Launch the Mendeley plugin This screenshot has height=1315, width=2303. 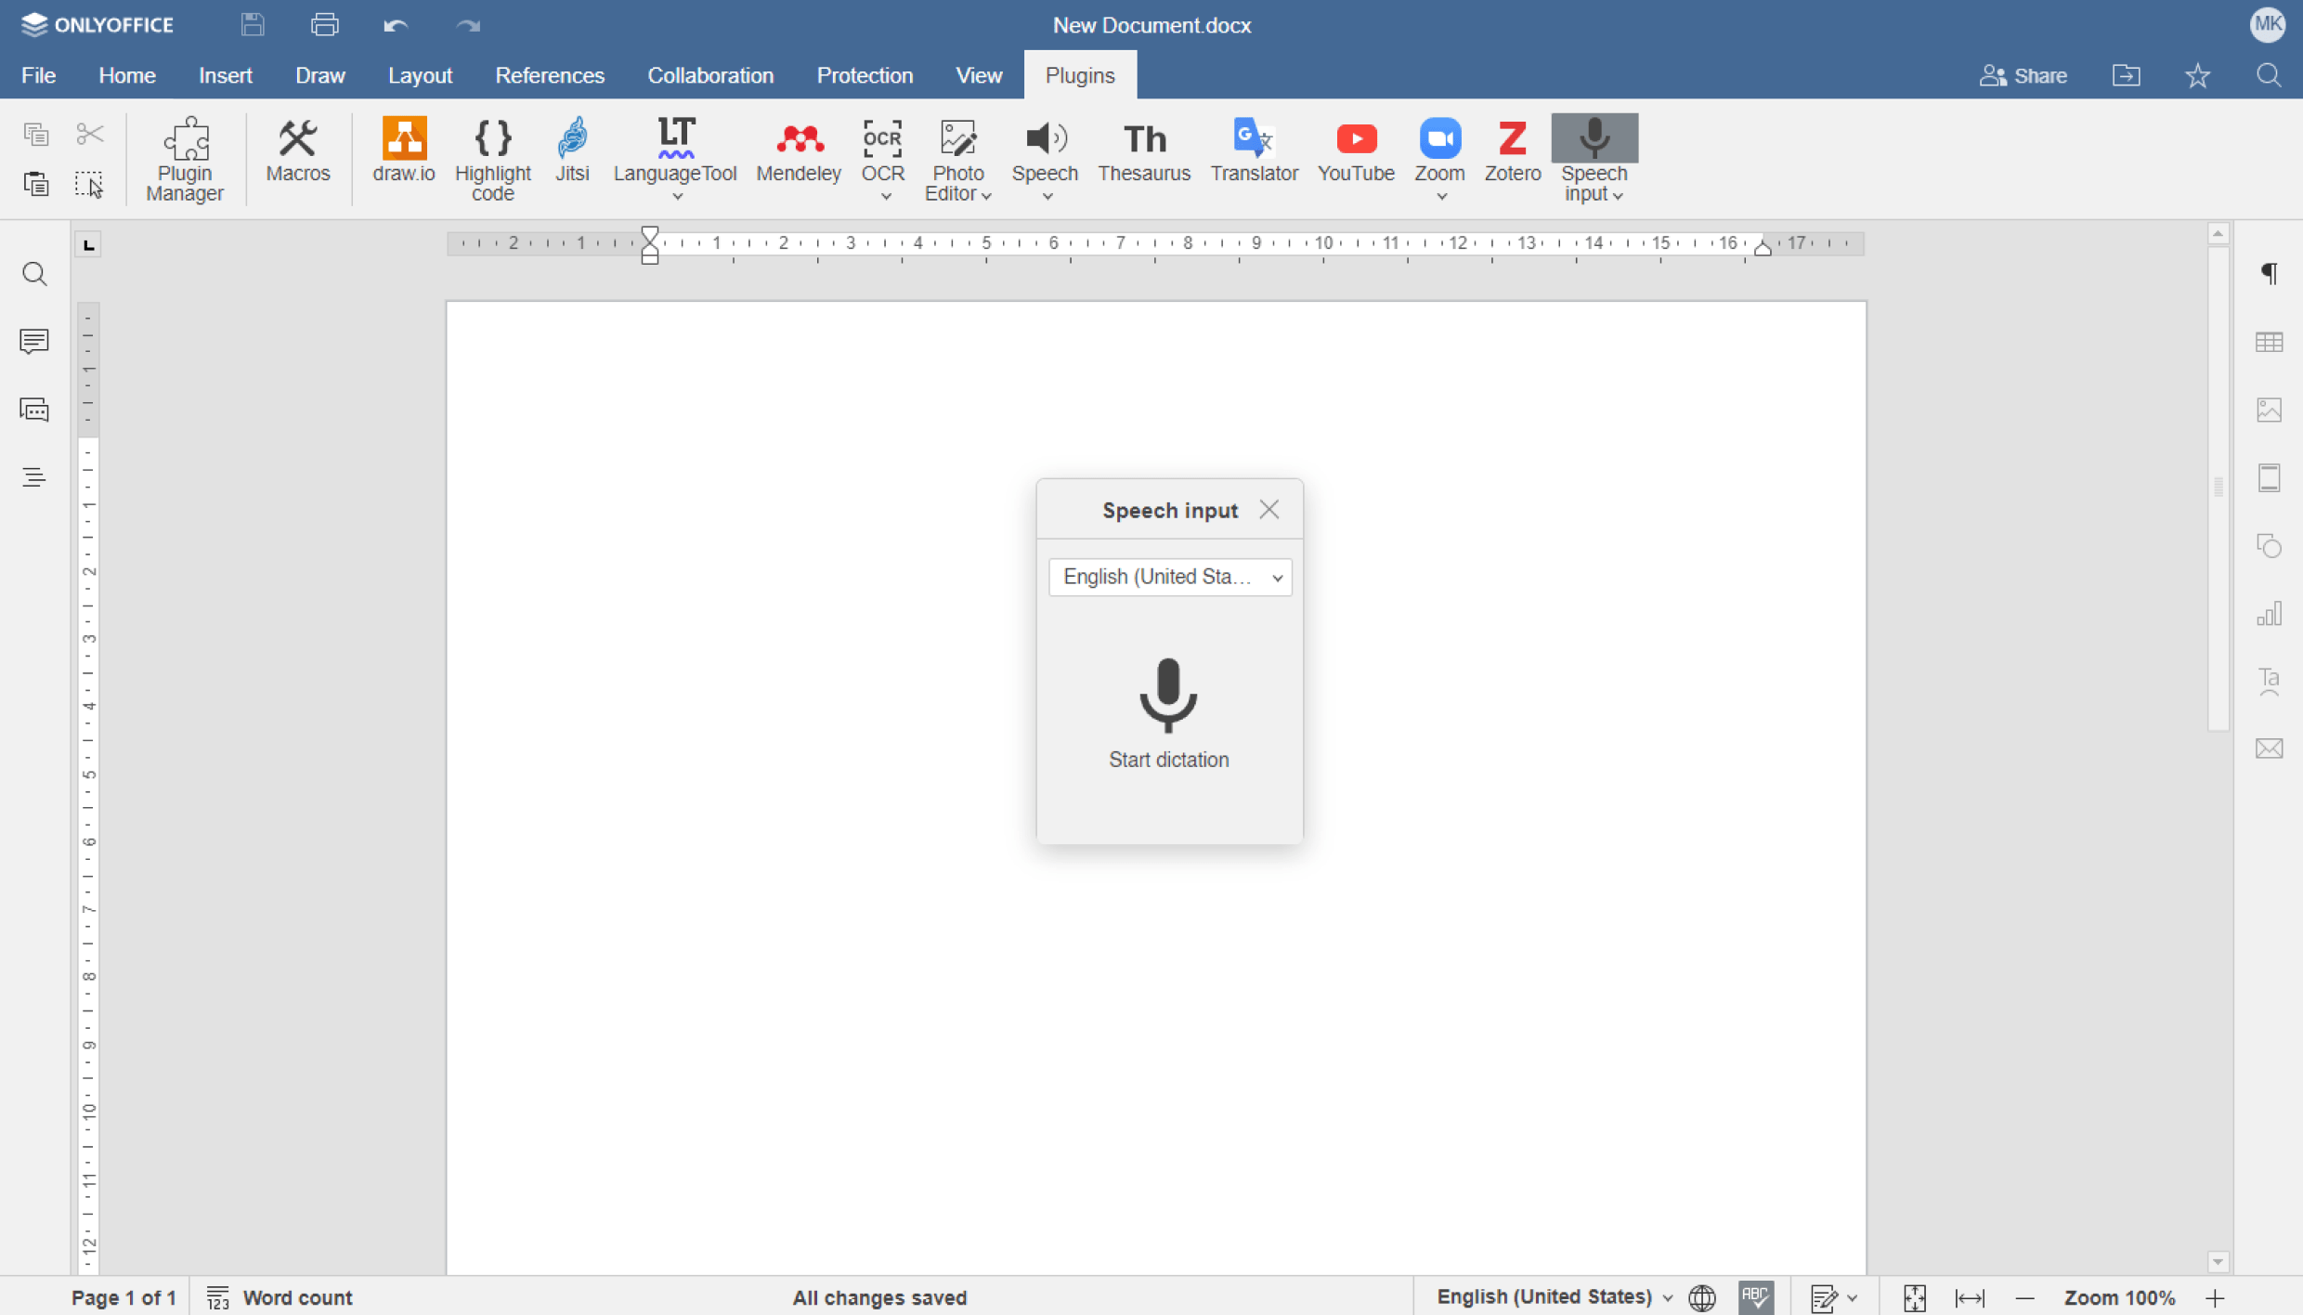(798, 150)
